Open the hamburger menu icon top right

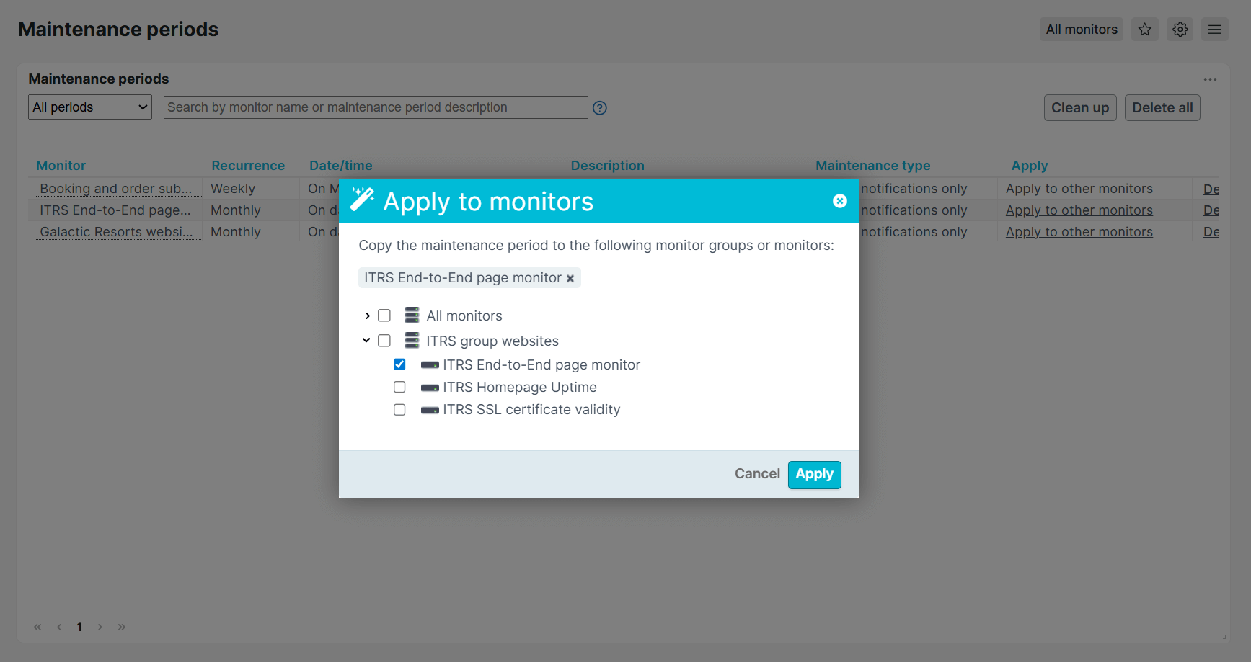point(1214,30)
